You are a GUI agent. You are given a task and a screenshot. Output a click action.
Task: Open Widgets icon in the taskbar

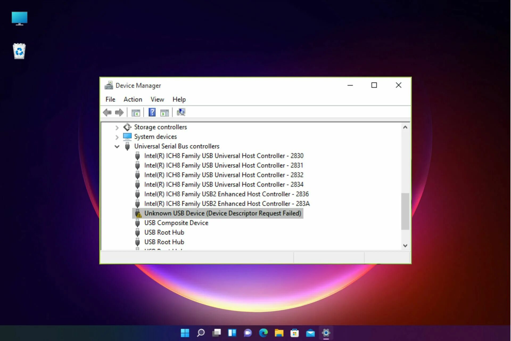tap(232, 333)
